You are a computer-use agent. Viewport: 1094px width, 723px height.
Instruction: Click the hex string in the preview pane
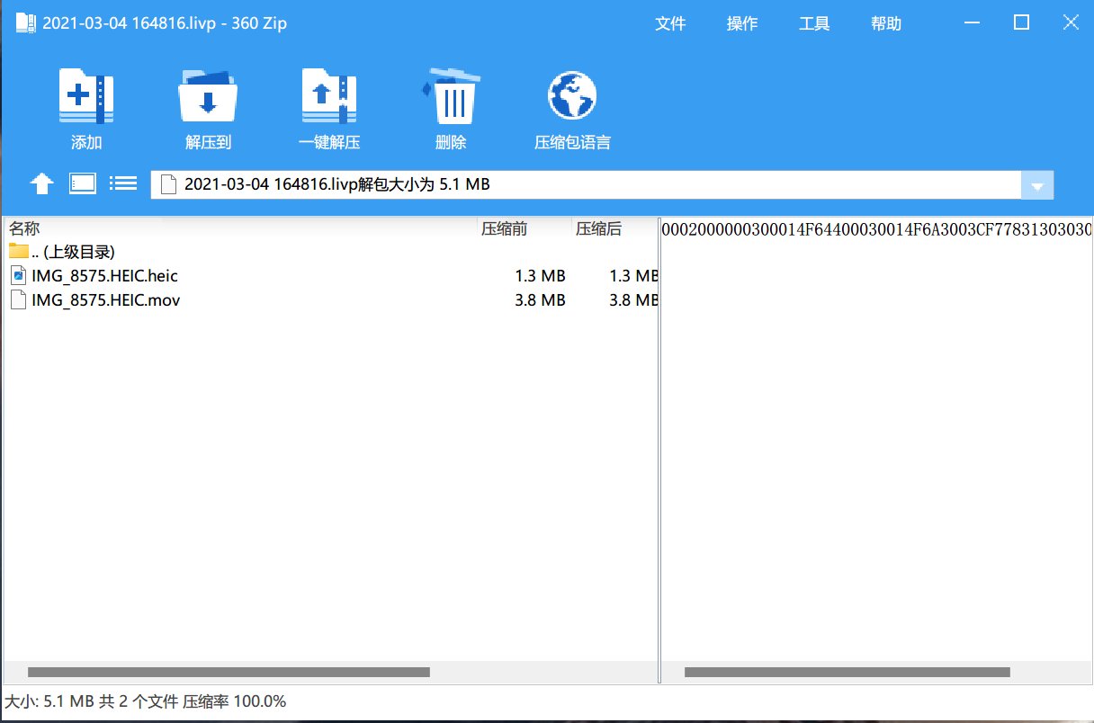click(x=876, y=229)
